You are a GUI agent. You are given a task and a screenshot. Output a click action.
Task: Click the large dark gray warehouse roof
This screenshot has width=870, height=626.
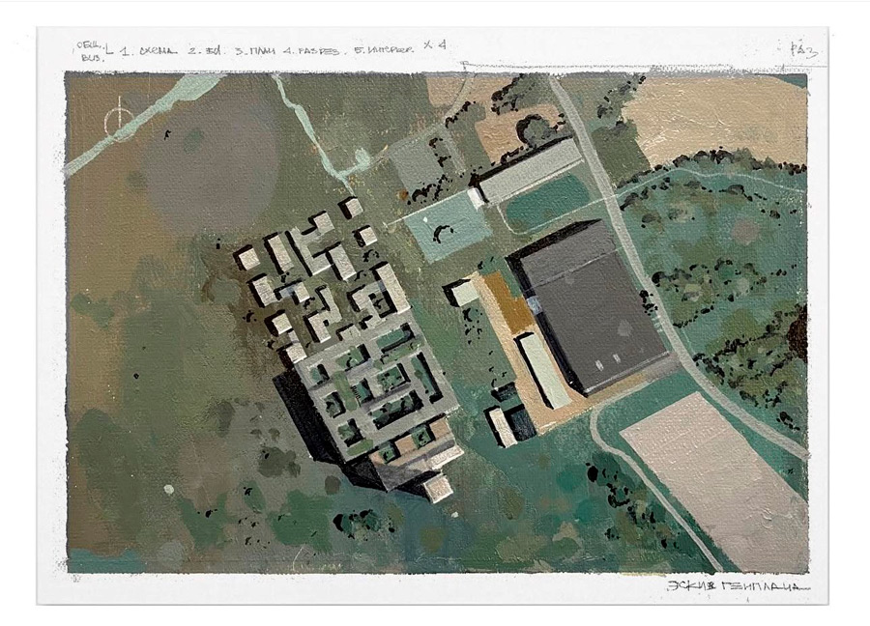pyautogui.click(x=588, y=306)
